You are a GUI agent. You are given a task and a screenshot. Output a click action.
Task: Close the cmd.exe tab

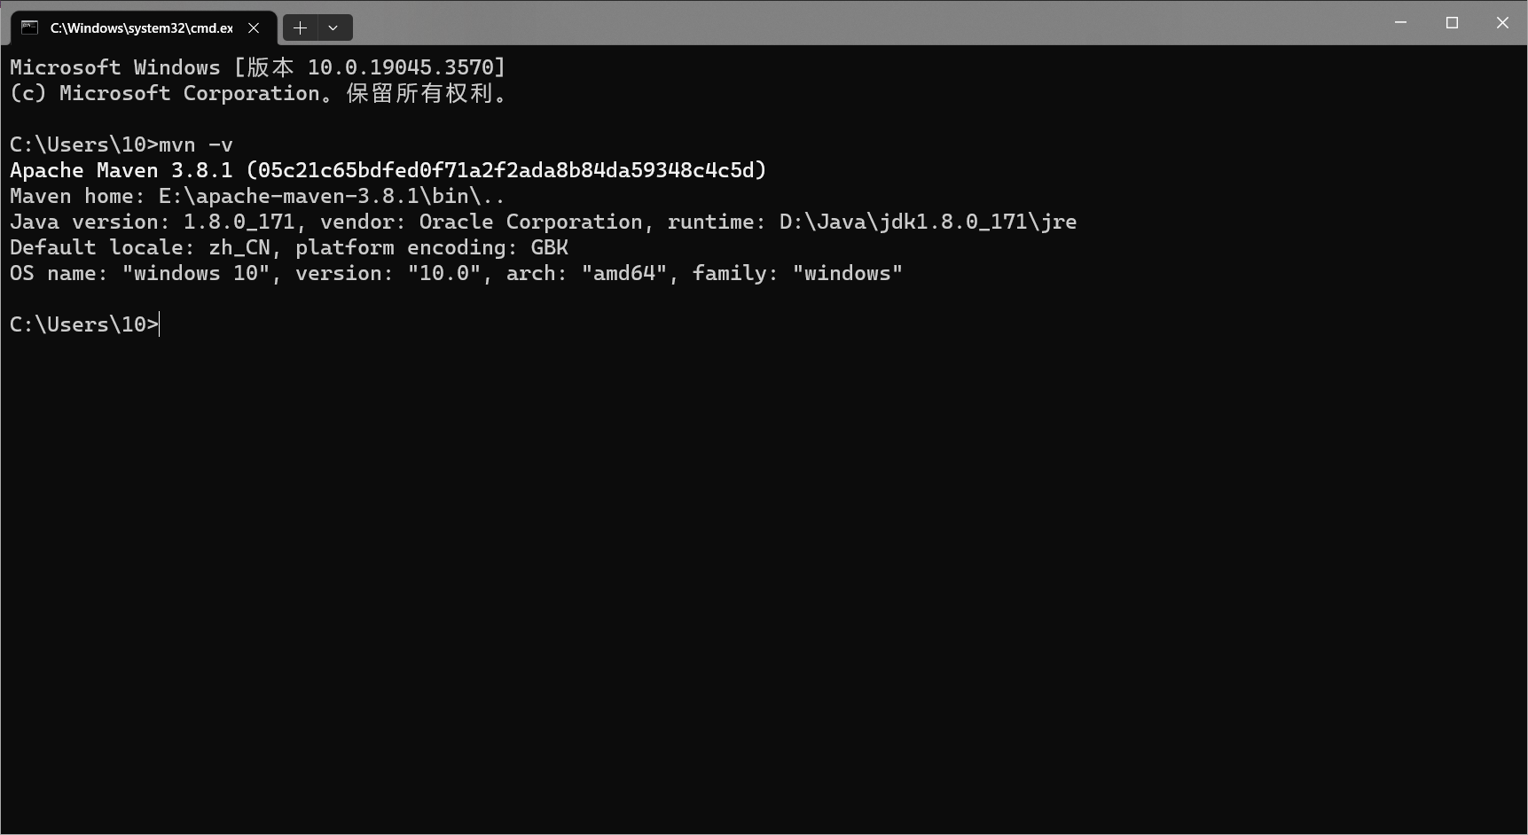tap(254, 27)
